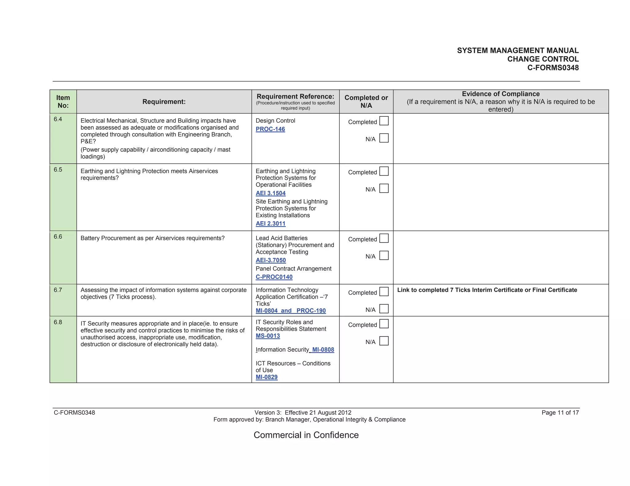The height and width of the screenshot is (486, 630).
Task: Open the PROC-146 Design Control link
Action: [x=270, y=129]
